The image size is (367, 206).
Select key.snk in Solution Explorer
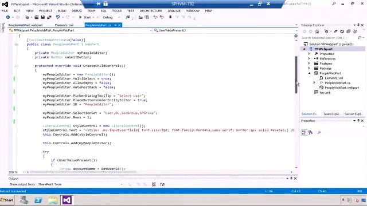tap(325, 93)
